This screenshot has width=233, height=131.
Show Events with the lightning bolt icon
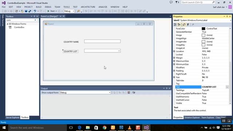coord(188,24)
